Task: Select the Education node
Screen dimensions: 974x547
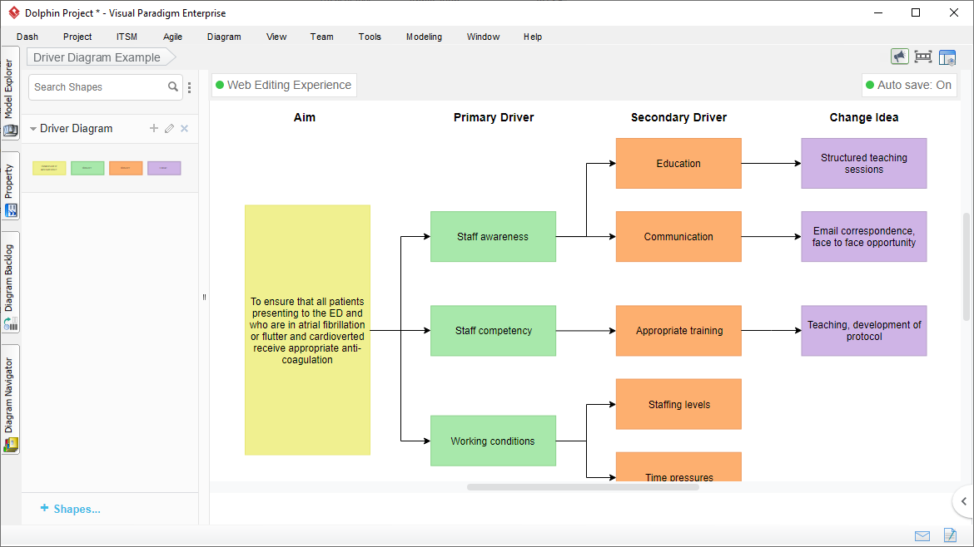Action: (679, 163)
